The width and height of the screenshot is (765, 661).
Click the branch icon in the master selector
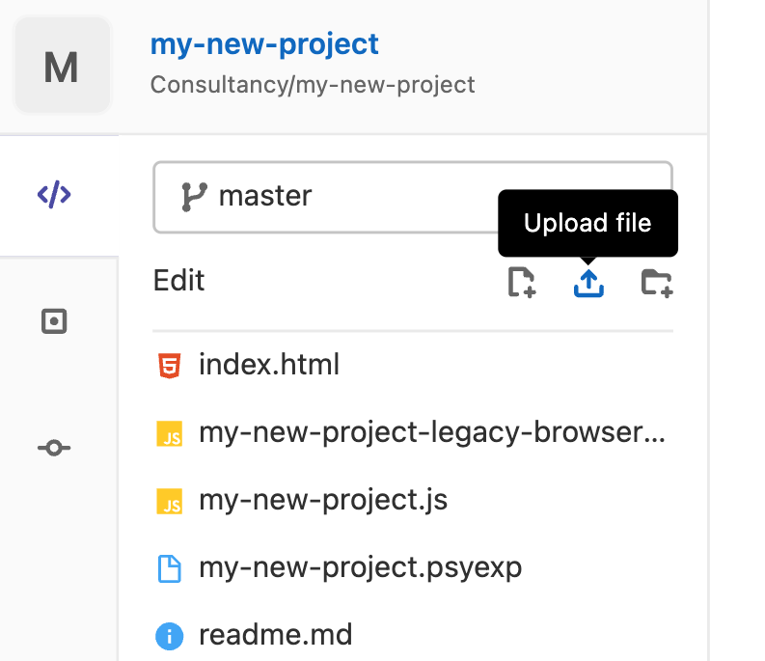[x=194, y=197]
